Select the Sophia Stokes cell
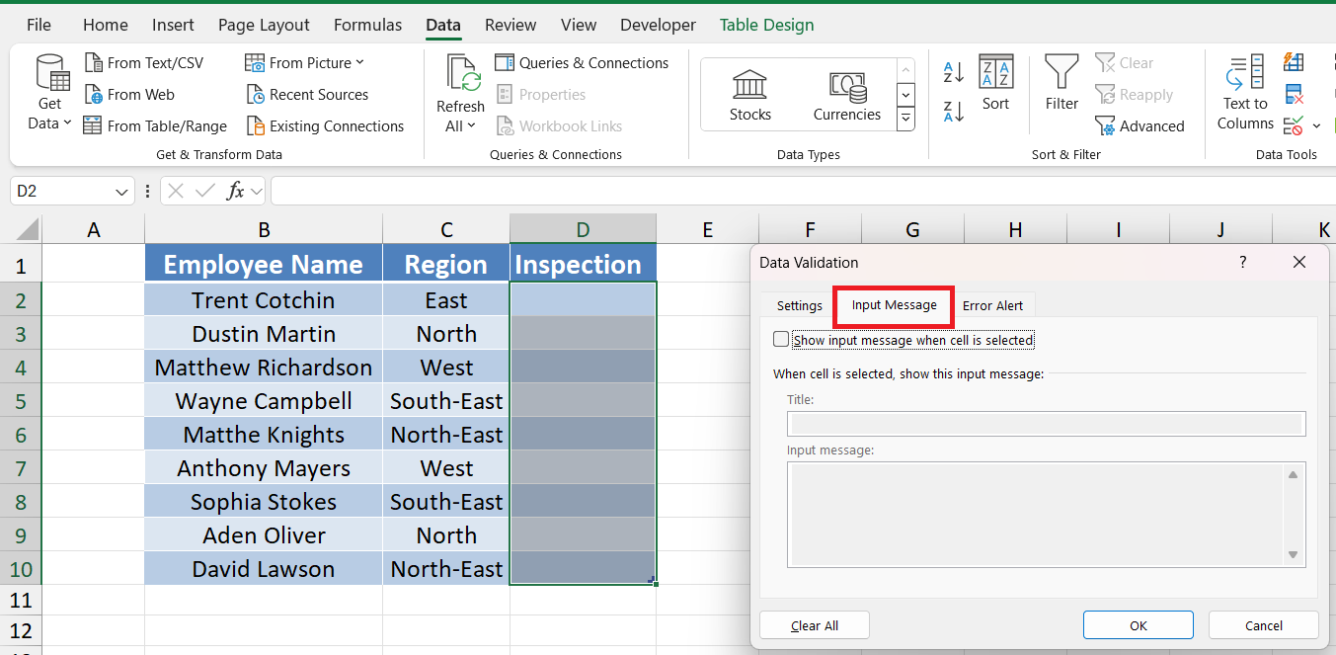The image size is (1336, 655). [264, 502]
